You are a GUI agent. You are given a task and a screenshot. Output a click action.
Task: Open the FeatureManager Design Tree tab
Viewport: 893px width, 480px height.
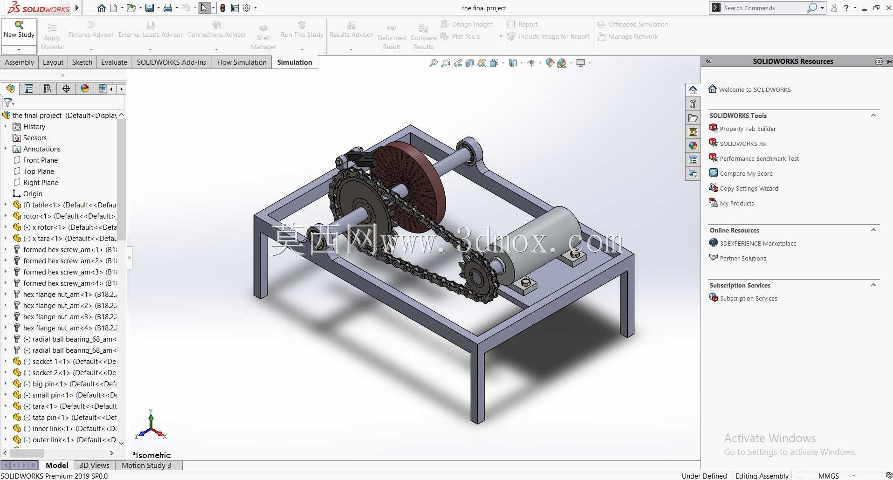click(10, 89)
